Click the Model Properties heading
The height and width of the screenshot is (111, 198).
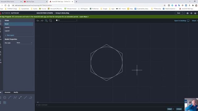coord(11,39)
